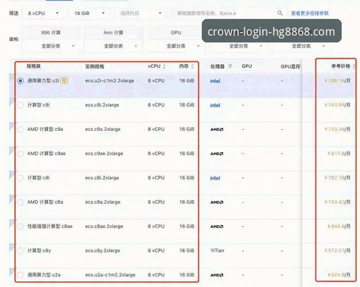Viewport: 360px width, 287px height.
Task: Click AMD logo in ecs.c9ae.2xlarge row
Action: [x=217, y=154]
